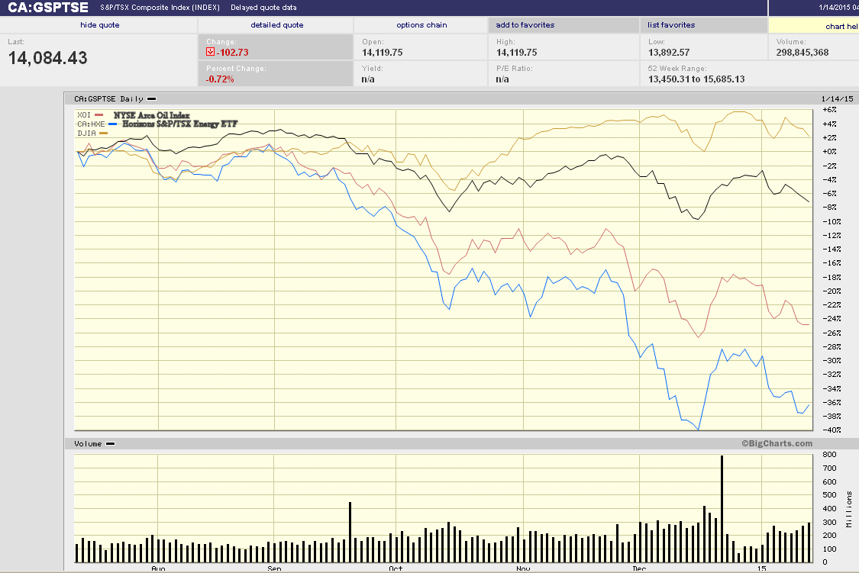
Task: Click the DJIA orange legend marker
Action: [x=104, y=133]
